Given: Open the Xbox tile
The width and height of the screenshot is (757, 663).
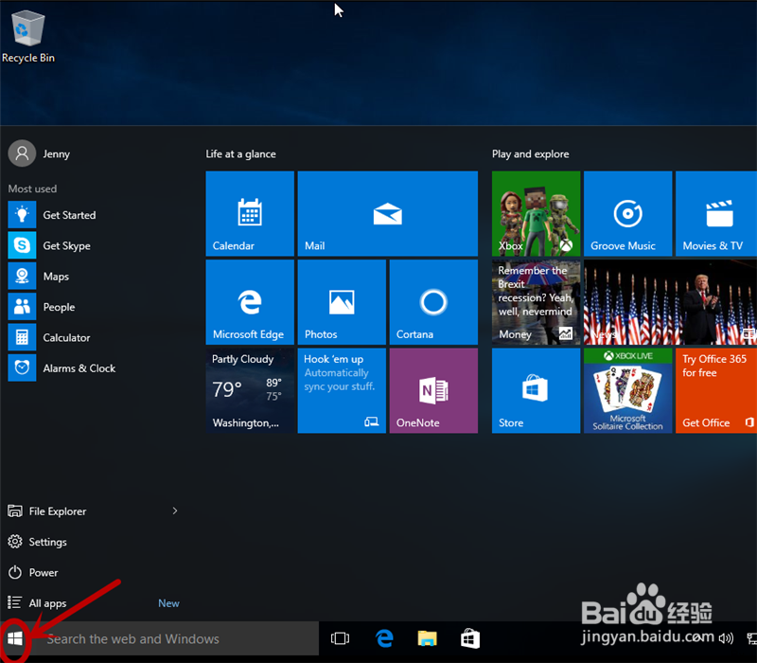Looking at the screenshot, I should pos(536,214).
